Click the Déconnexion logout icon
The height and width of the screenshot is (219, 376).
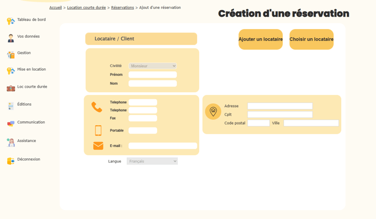point(11,161)
